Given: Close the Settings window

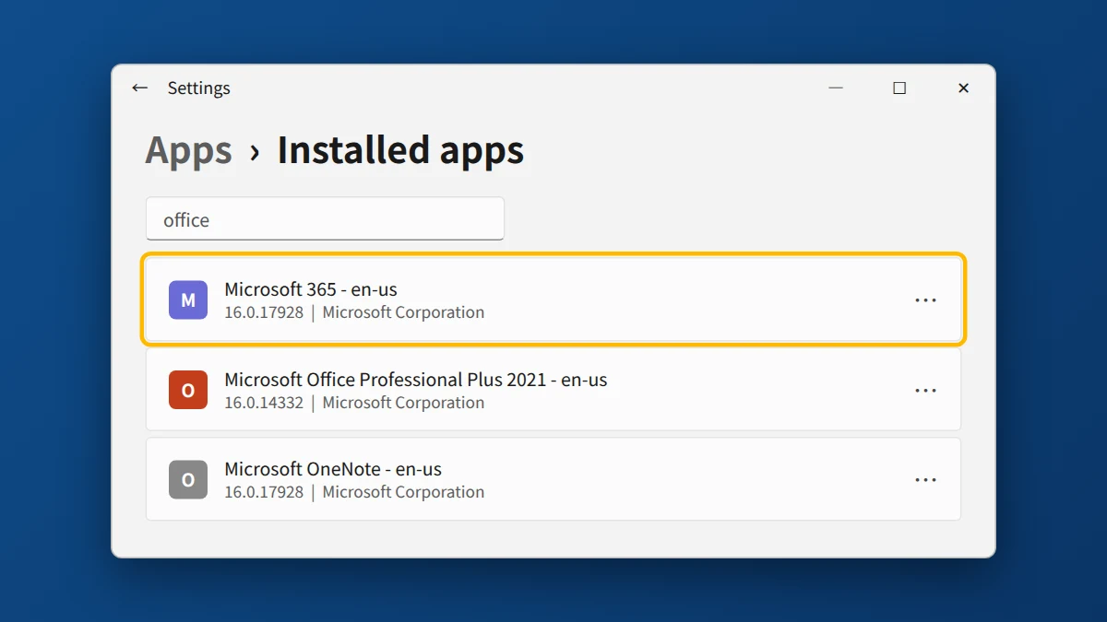Looking at the screenshot, I should pos(963,88).
